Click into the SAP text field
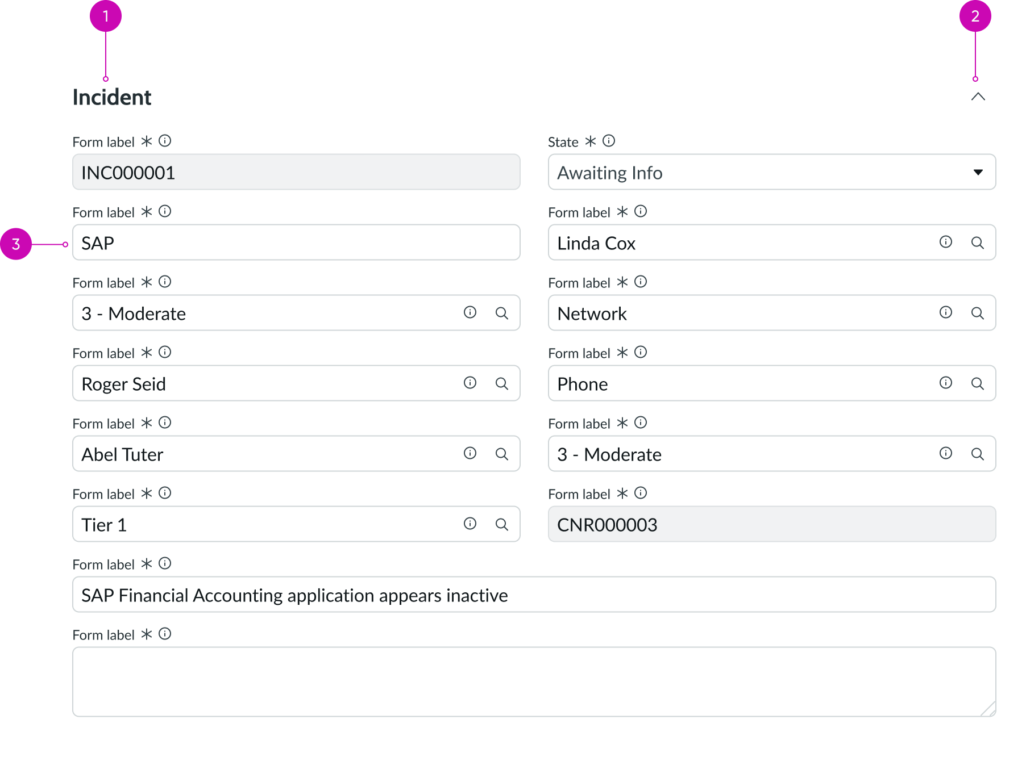 (296, 243)
